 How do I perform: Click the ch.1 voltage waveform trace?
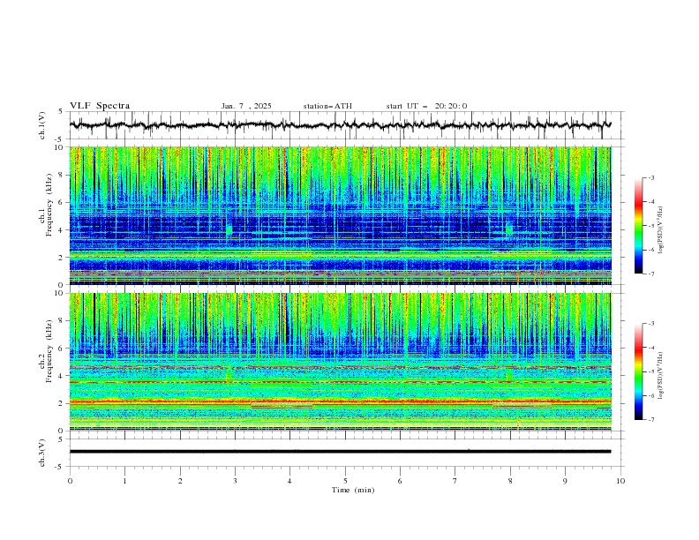[x=341, y=125]
